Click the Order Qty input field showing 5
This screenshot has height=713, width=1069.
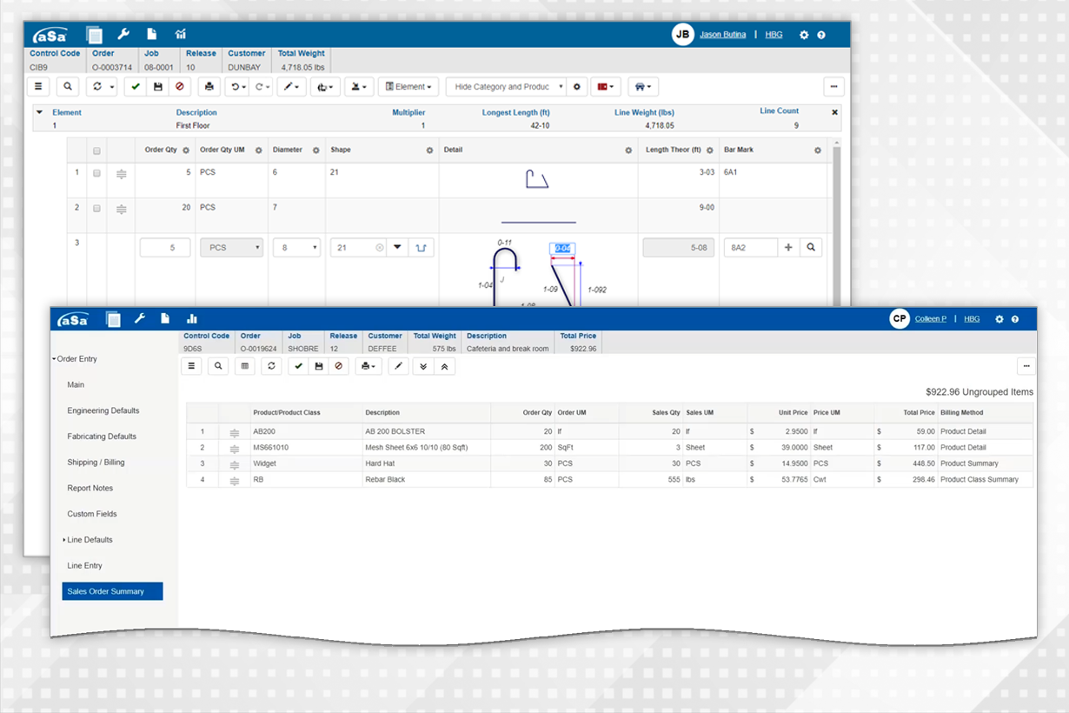164,248
